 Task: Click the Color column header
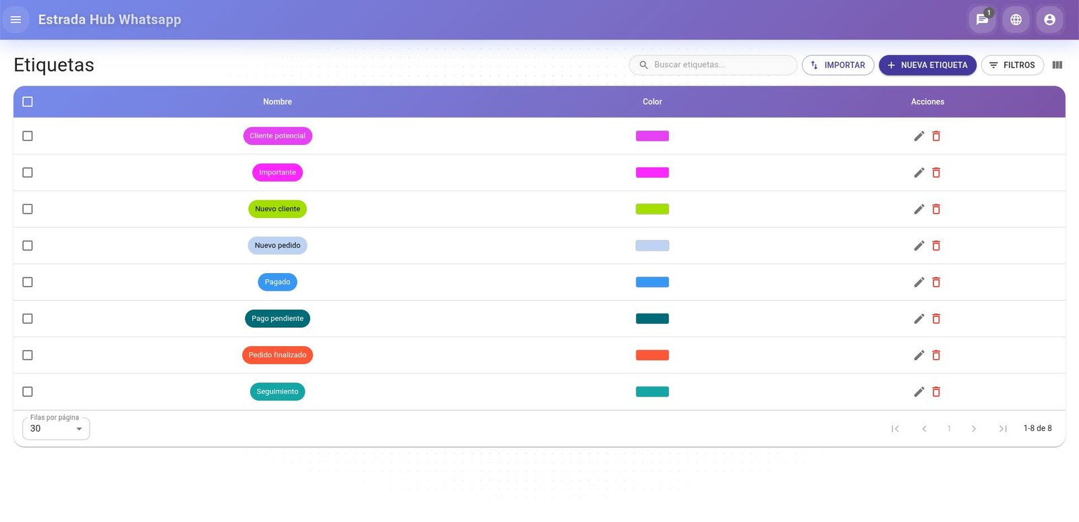click(652, 102)
